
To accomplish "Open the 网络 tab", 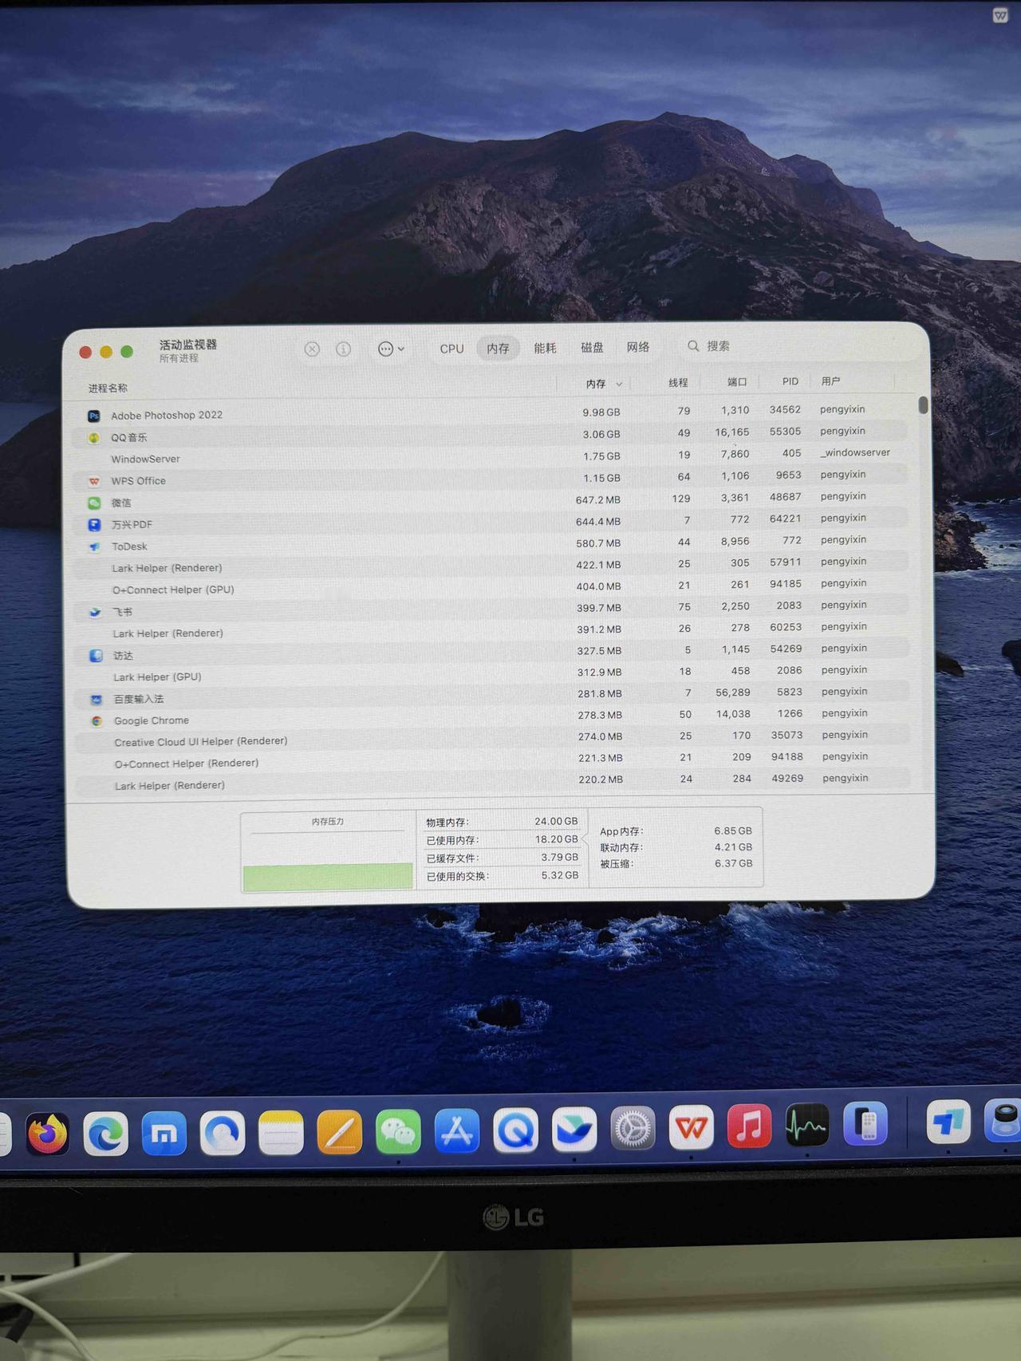I will point(637,347).
